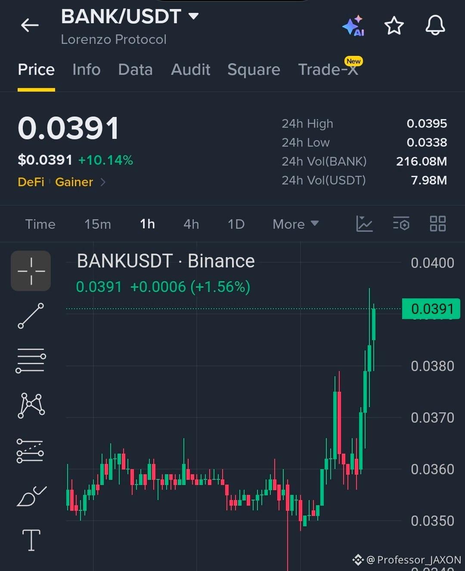Select the 1D interval
This screenshot has height=571, width=465.
pos(236,224)
